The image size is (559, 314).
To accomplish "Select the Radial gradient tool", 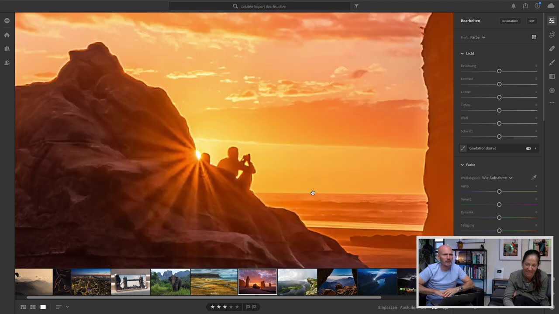I will [552, 90].
